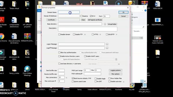Viewport: 173px width, 97px height.
Task: Click the explorer window search magnifier
Action: 143,27
